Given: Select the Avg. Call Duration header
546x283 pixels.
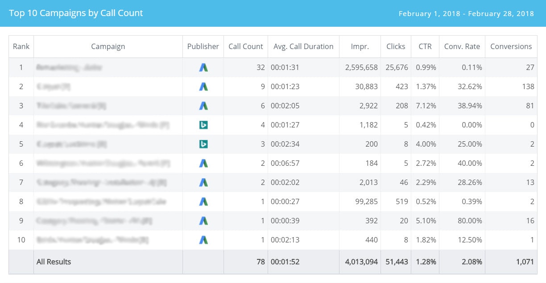Looking at the screenshot, I should tap(303, 46).
